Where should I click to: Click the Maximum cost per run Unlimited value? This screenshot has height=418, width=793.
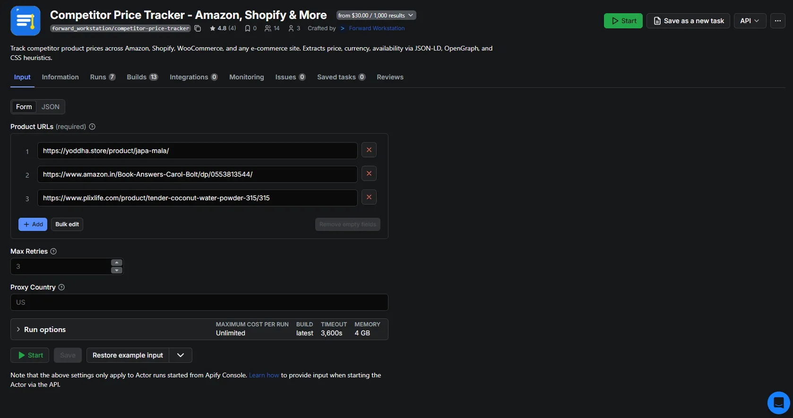point(231,333)
